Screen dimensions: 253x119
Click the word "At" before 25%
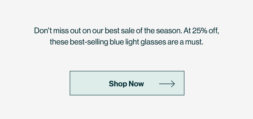pos(187,30)
